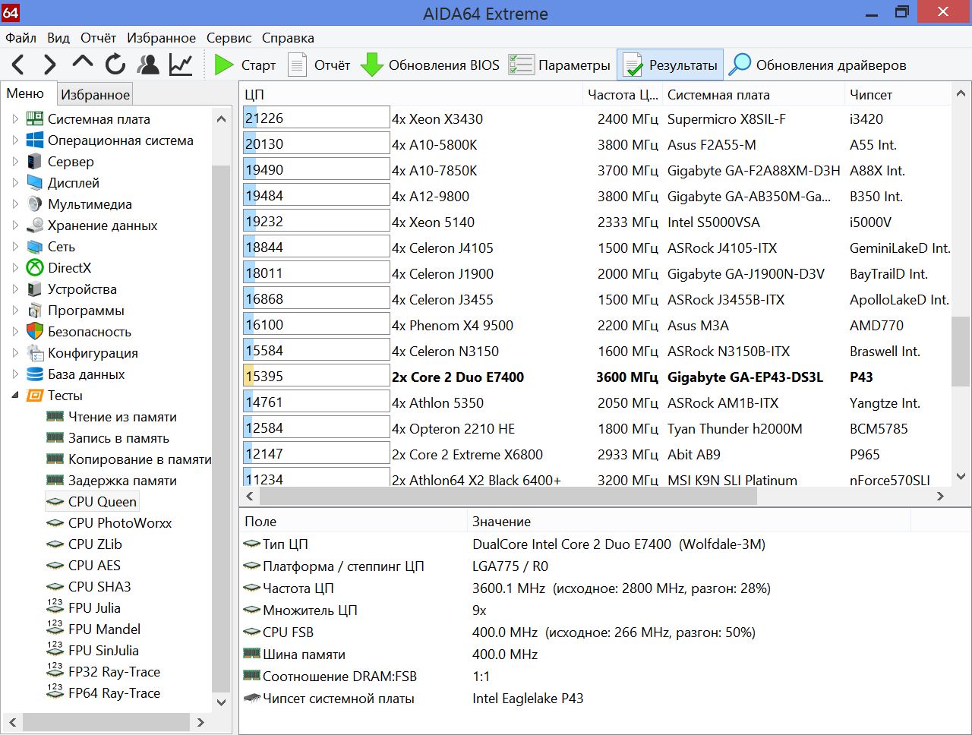Open the Вид menu
972x735 pixels.
click(58, 38)
